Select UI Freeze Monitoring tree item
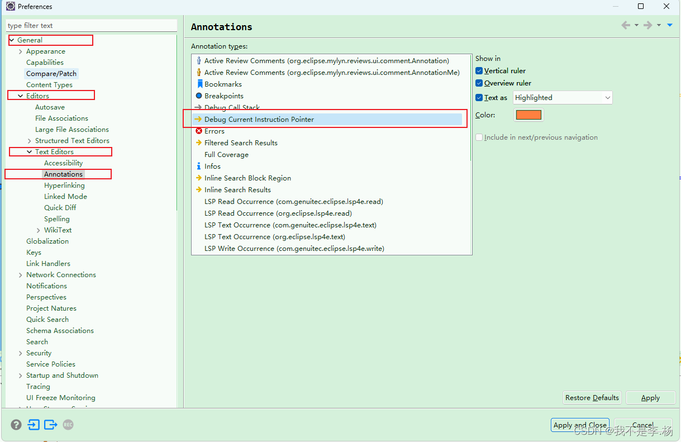This screenshot has width=681, height=442. tap(61, 398)
